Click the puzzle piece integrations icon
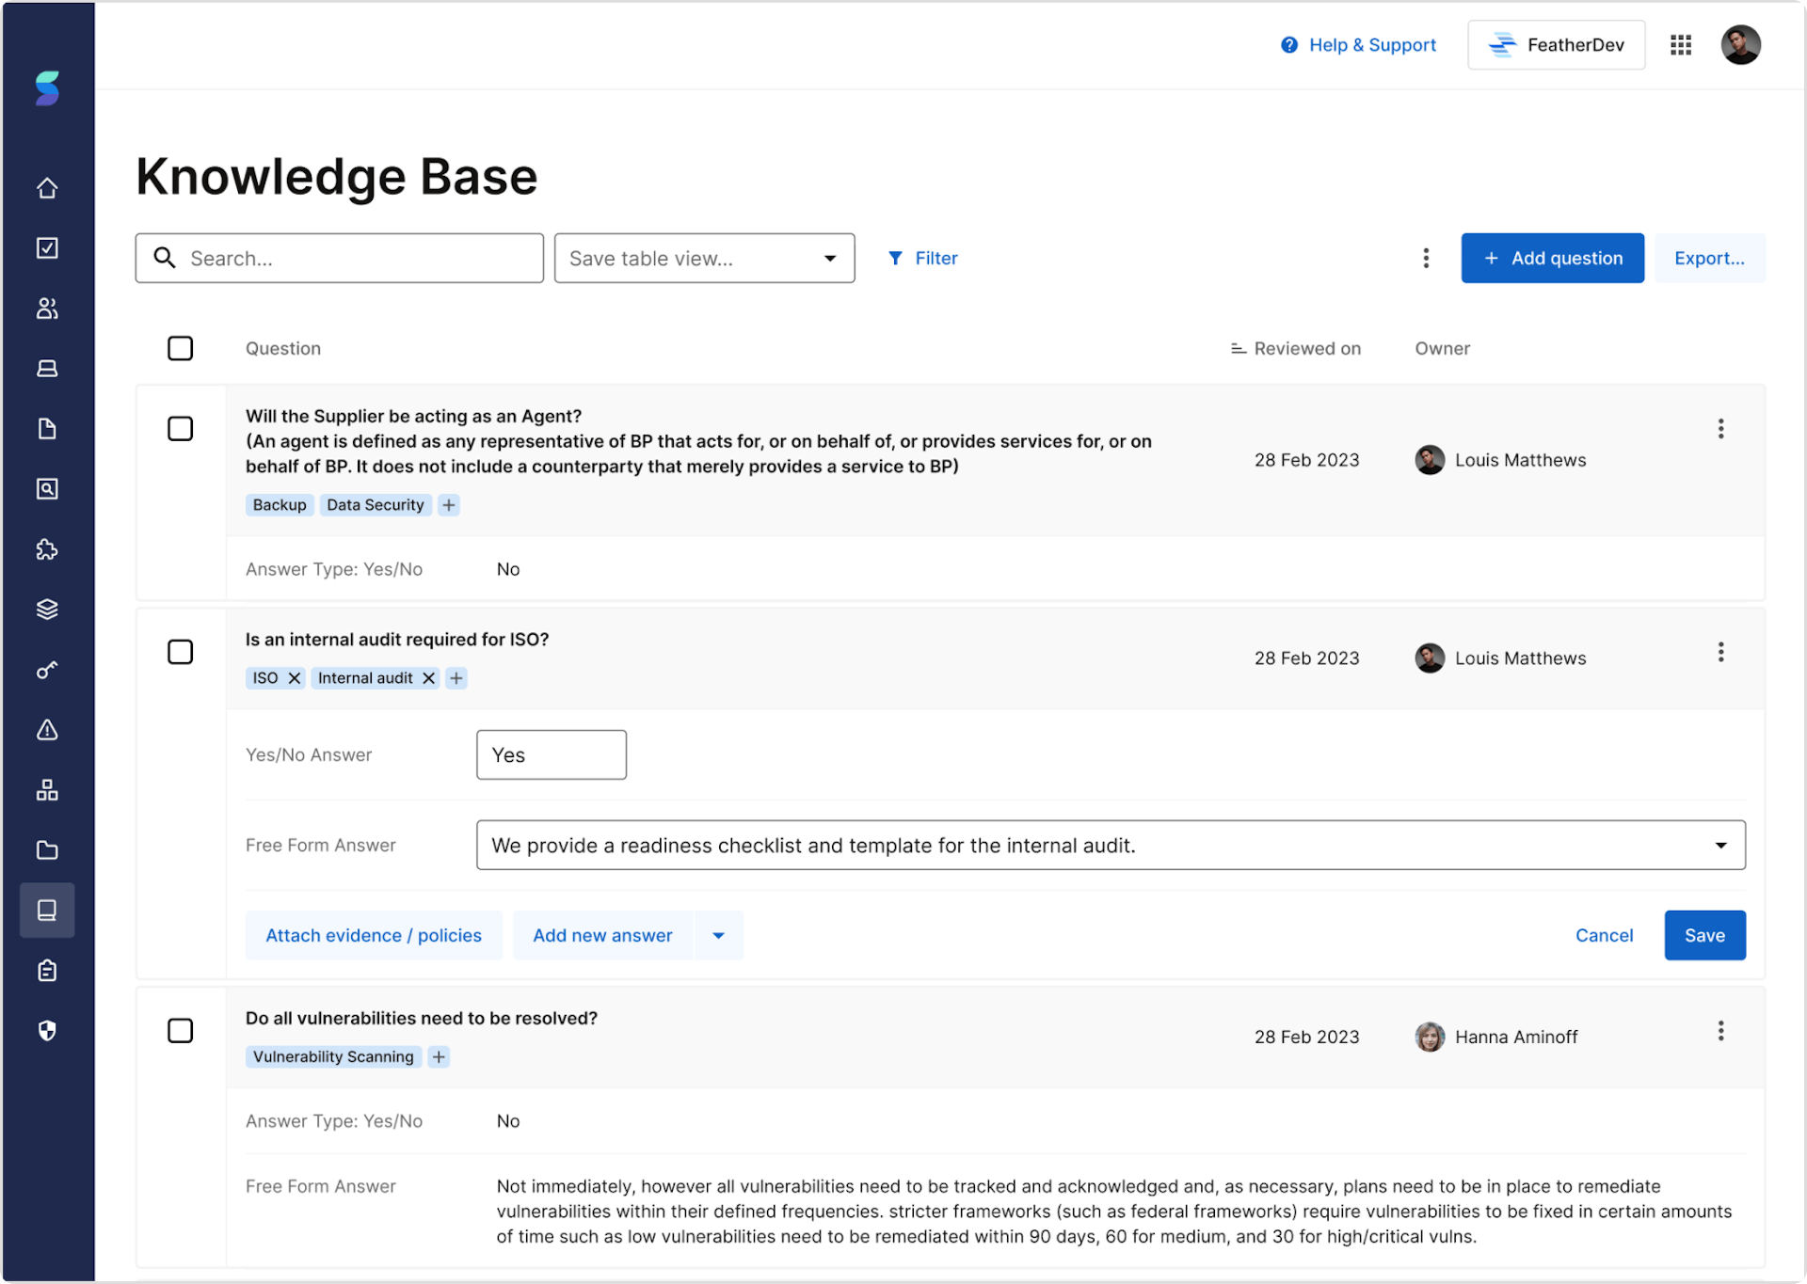Screen dimensions: 1807x1284 (47, 549)
